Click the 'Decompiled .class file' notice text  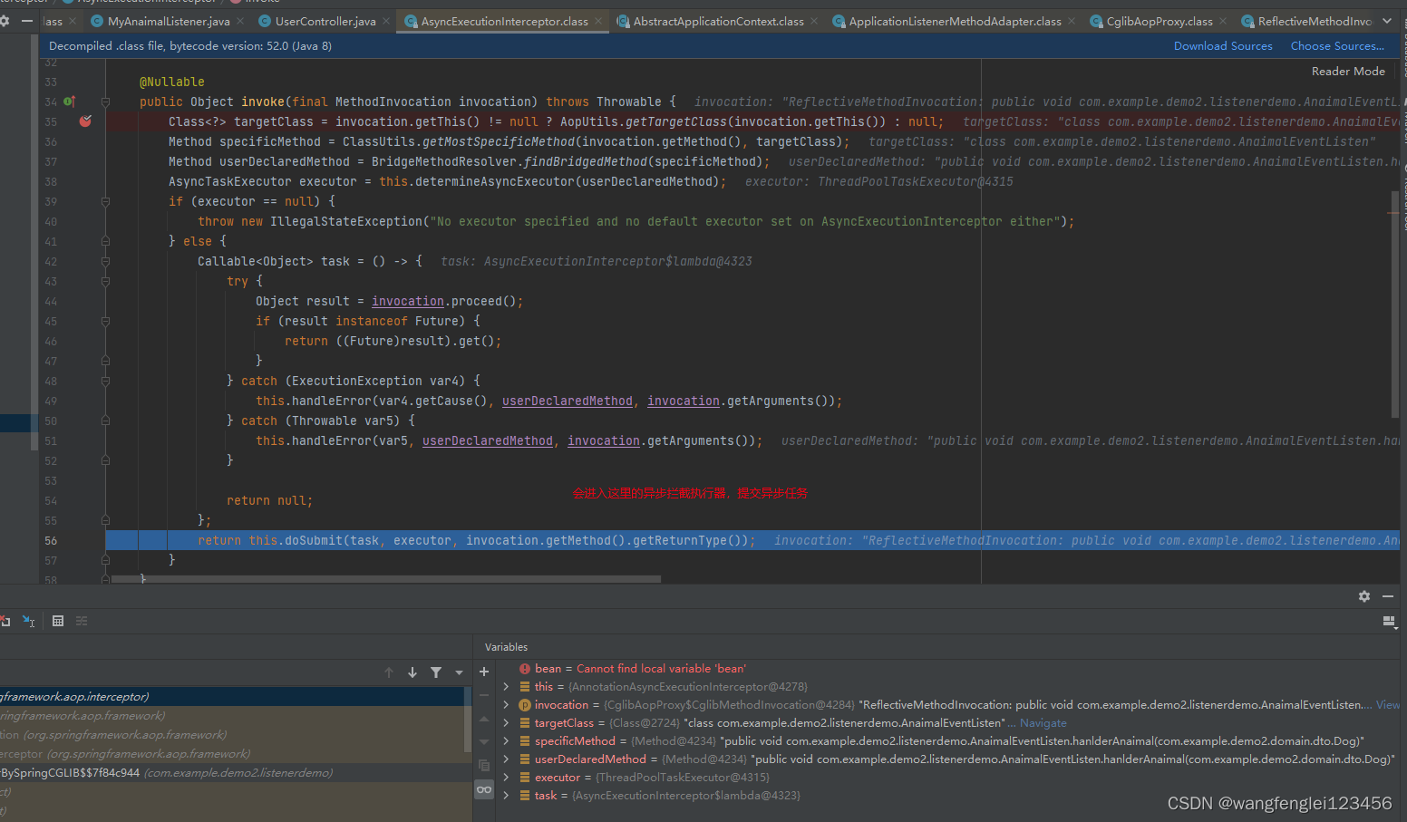coord(190,45)
